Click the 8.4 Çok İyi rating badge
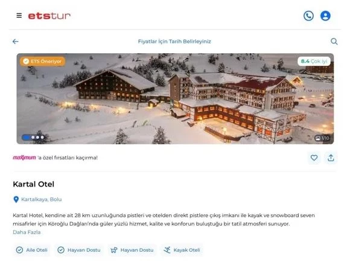347x268 pixels. [314, 62]
